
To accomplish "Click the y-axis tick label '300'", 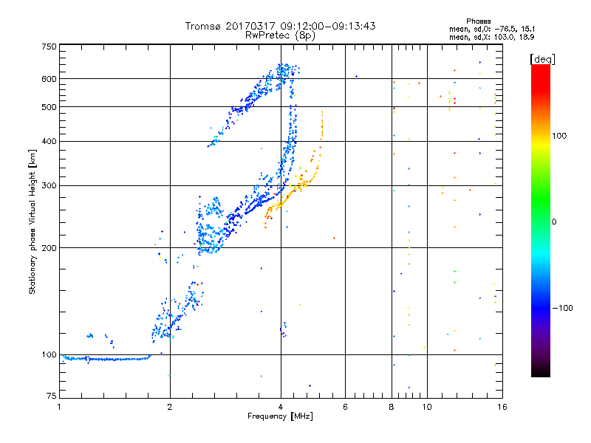I will [49, 186].
